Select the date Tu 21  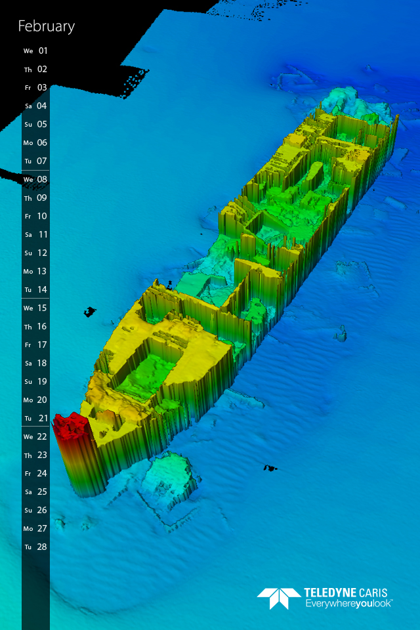click(35, 418)
